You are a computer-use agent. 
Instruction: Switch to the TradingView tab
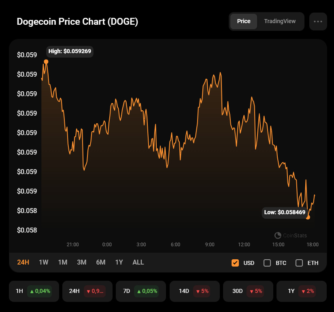pos(280,22)
